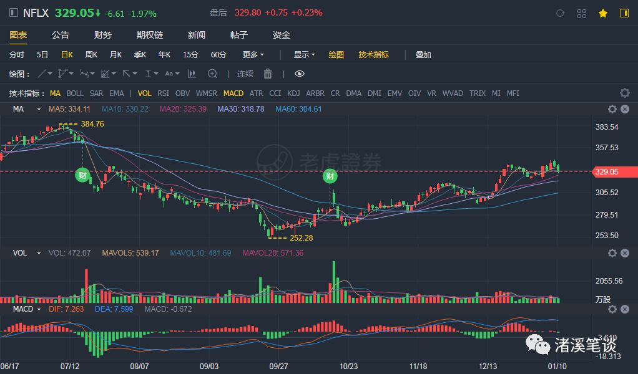
Task: Click the 绘图 toolbar button
Action: coord(336,54)
